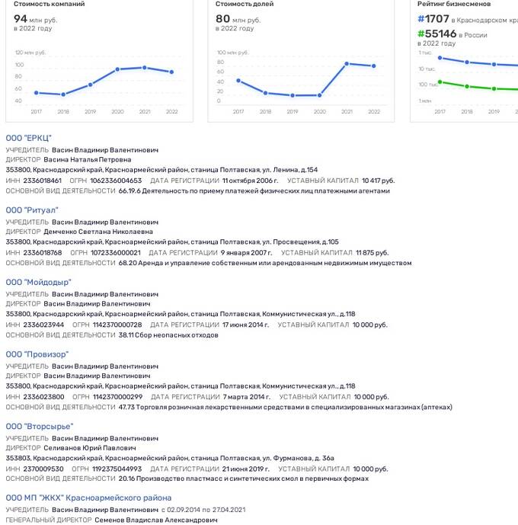Open the ООО "Вторсырье" company link
Viewport: 518px width, 525px height.
40,426
